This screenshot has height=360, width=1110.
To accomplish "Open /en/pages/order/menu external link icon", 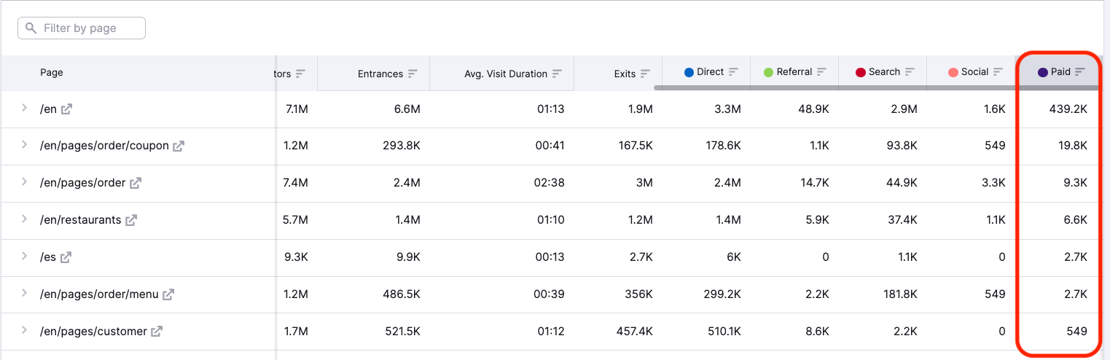I will click(x=168, y=294).
